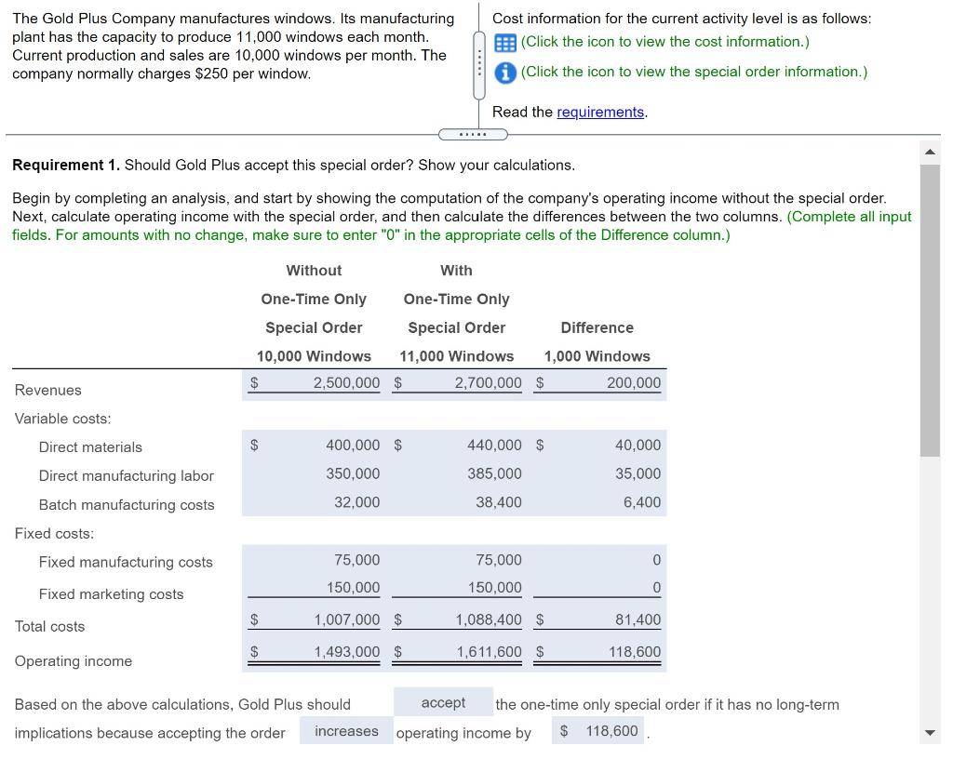The image size is (953, 759).
Task: Collapse the question panel with the dotted handle
Action: pyautogui.click(x=473, y=134)
